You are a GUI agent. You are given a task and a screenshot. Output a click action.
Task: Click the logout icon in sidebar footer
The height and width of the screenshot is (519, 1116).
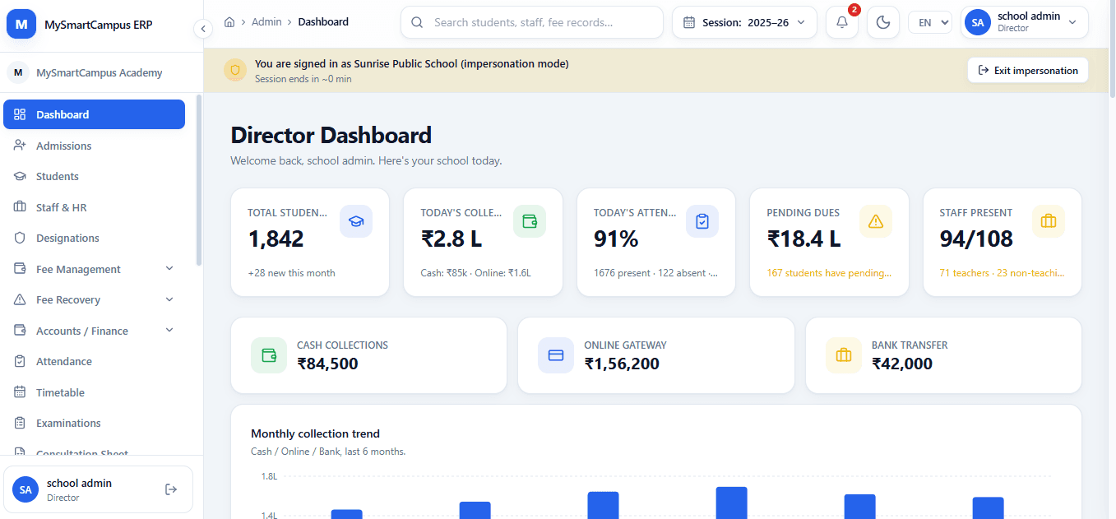click(171, 489)
